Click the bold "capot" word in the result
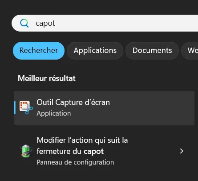 (x=93, y=152)
